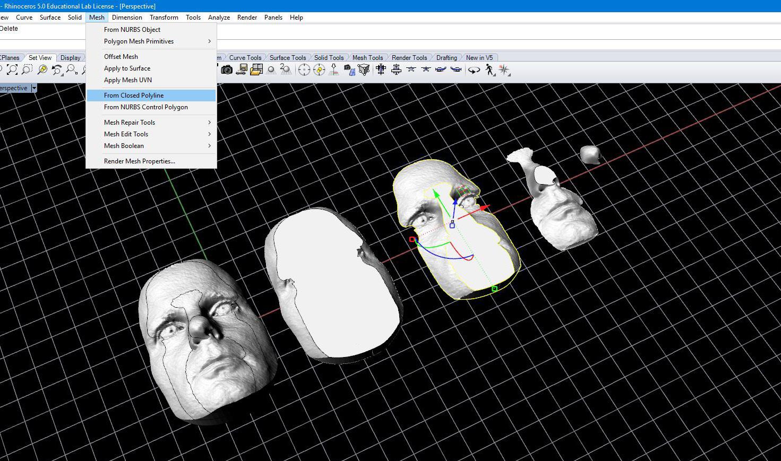Open the Panels menu
The width and height of the screenshot is (781, 461).
[x=273, y=18]
